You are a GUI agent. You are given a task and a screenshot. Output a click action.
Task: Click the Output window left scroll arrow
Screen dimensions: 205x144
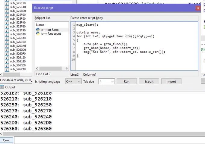(1, 134)
